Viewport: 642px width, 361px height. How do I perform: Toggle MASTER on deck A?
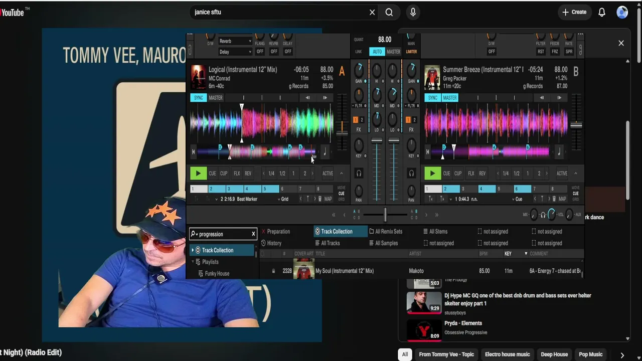pyautogui.click(x=216, y=98)
